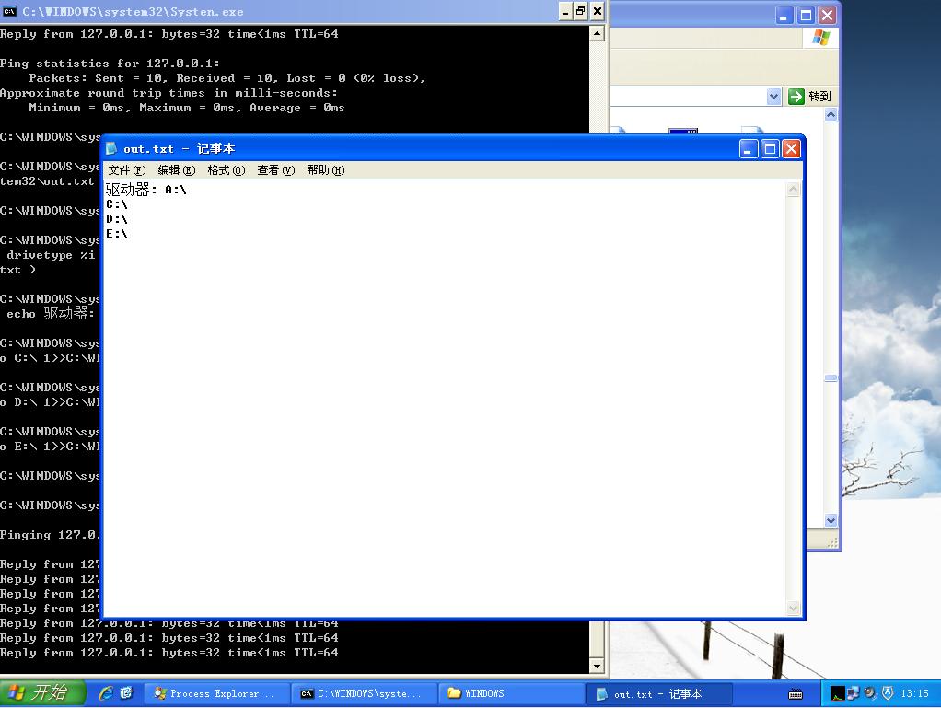This screenshot has height=708, width=941.
Task: Expand the Explorer address bar dropdown
Action: click(773, 97)
